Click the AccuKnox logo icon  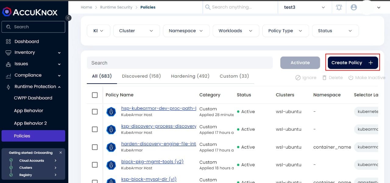coord(7,12)
